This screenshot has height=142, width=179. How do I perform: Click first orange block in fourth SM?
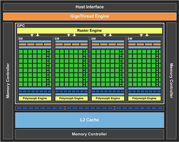[132, 44]
